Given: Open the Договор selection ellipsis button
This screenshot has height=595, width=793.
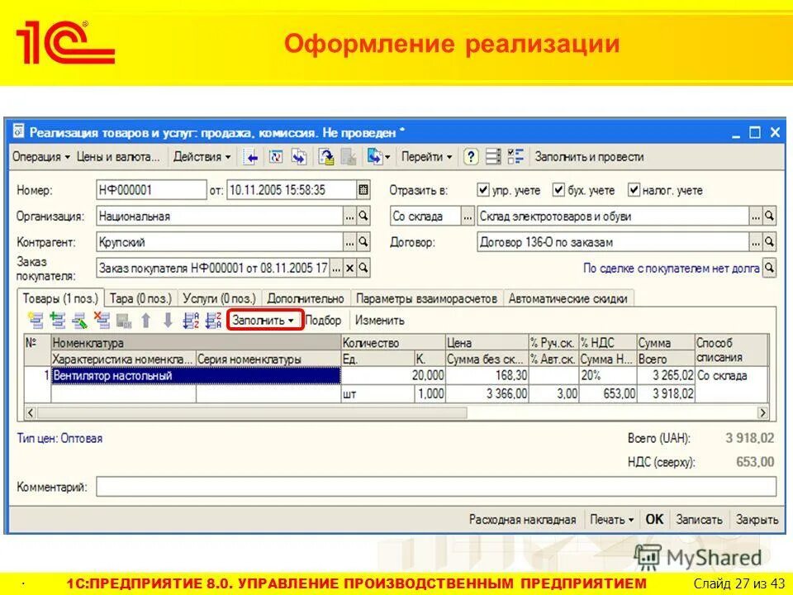Looking at the screenshot, I should pos(755,242).
